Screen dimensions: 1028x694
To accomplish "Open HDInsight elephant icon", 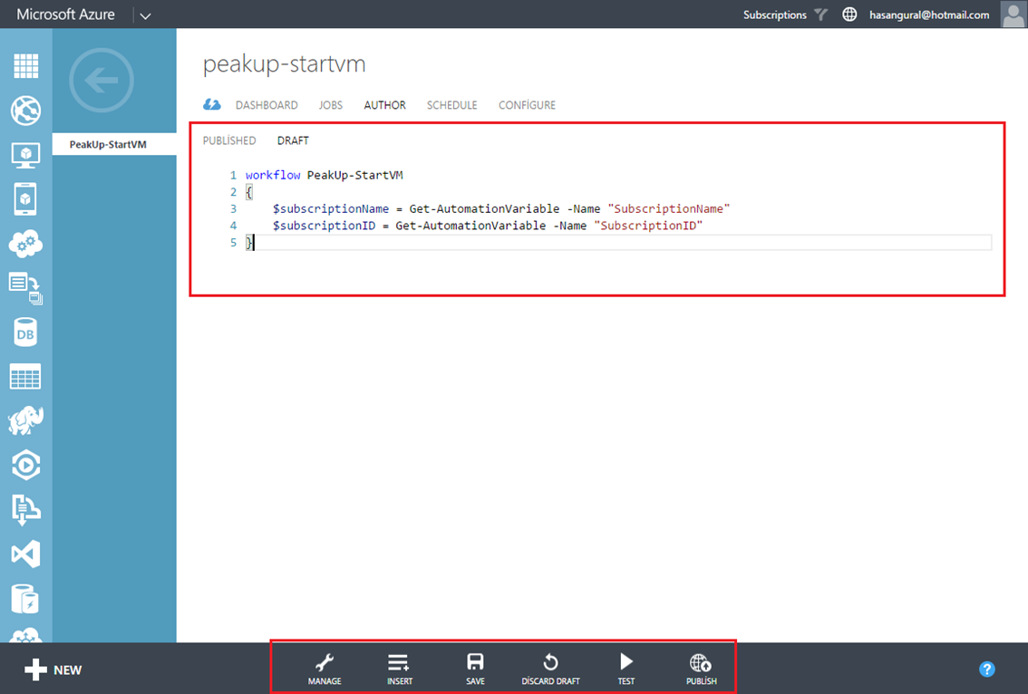I will tap(25, 420).
